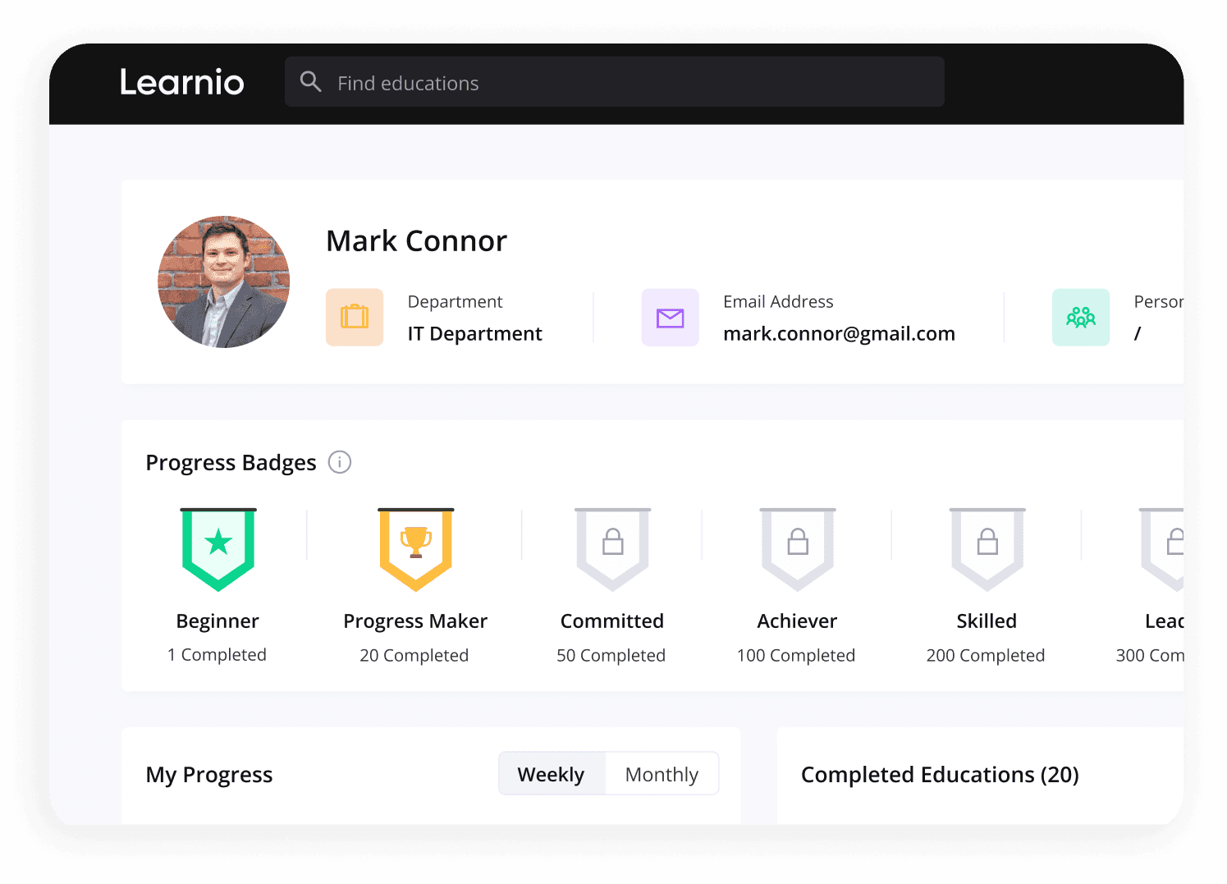1227x884 pixels.
Task: Click the mark.connor@gmail.com email text
Action: click(839, 333)
